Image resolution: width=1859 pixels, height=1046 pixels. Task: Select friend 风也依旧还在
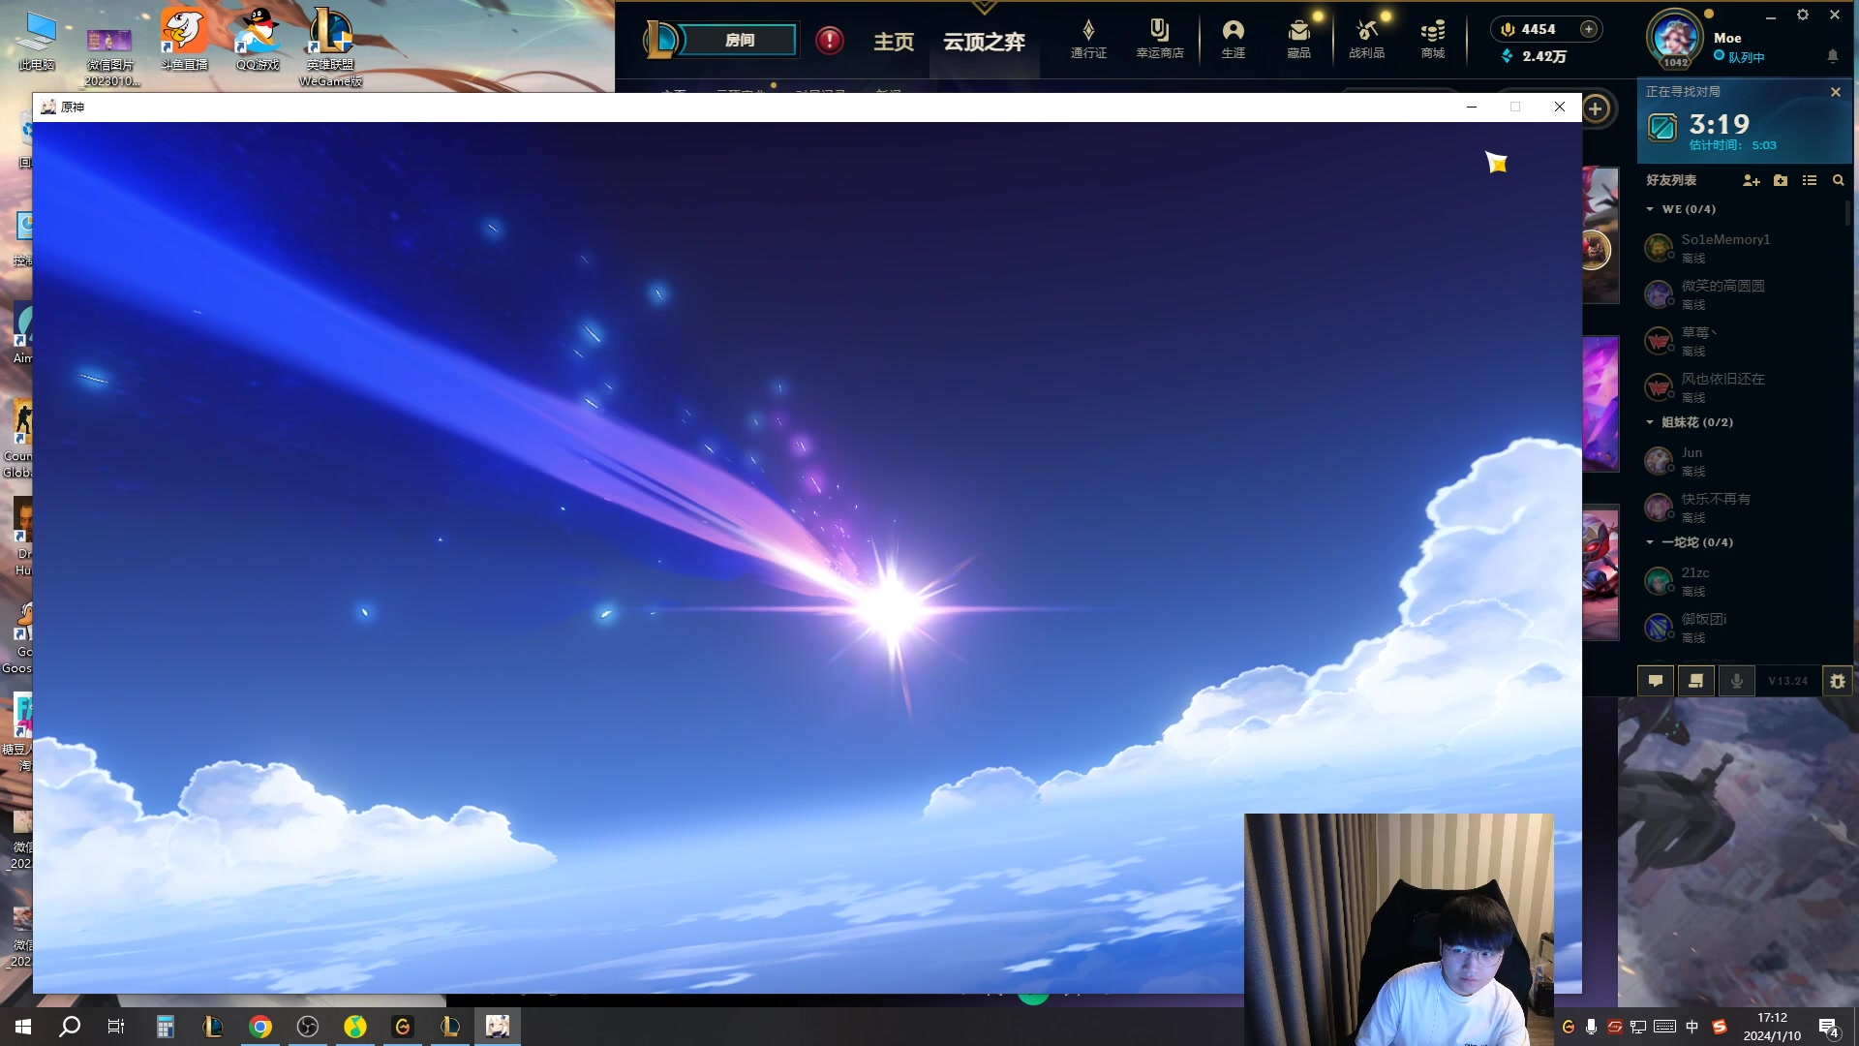1743,387
